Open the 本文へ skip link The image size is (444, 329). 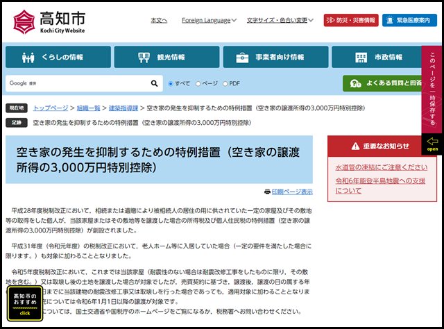(x=159, y=20)
